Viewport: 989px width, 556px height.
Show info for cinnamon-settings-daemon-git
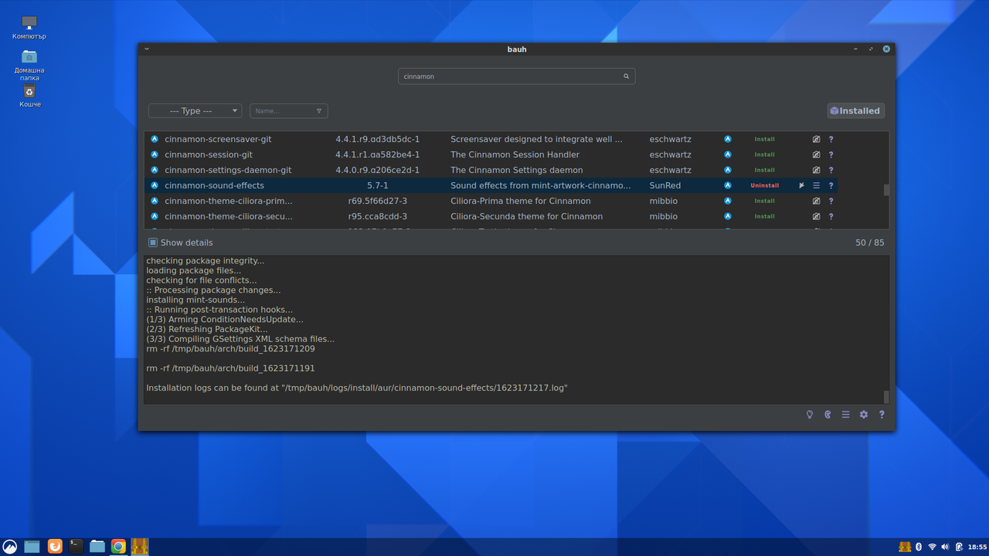831,170
